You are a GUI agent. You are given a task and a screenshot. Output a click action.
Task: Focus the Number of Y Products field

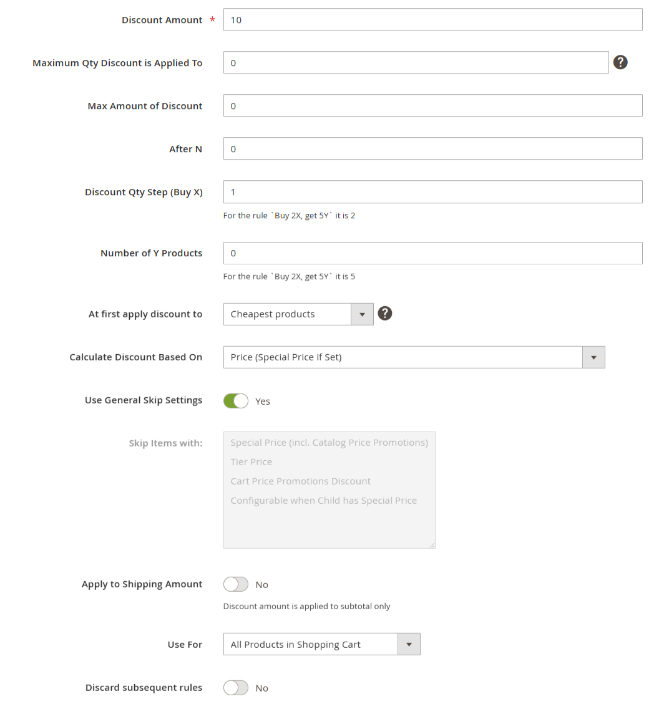432,253
